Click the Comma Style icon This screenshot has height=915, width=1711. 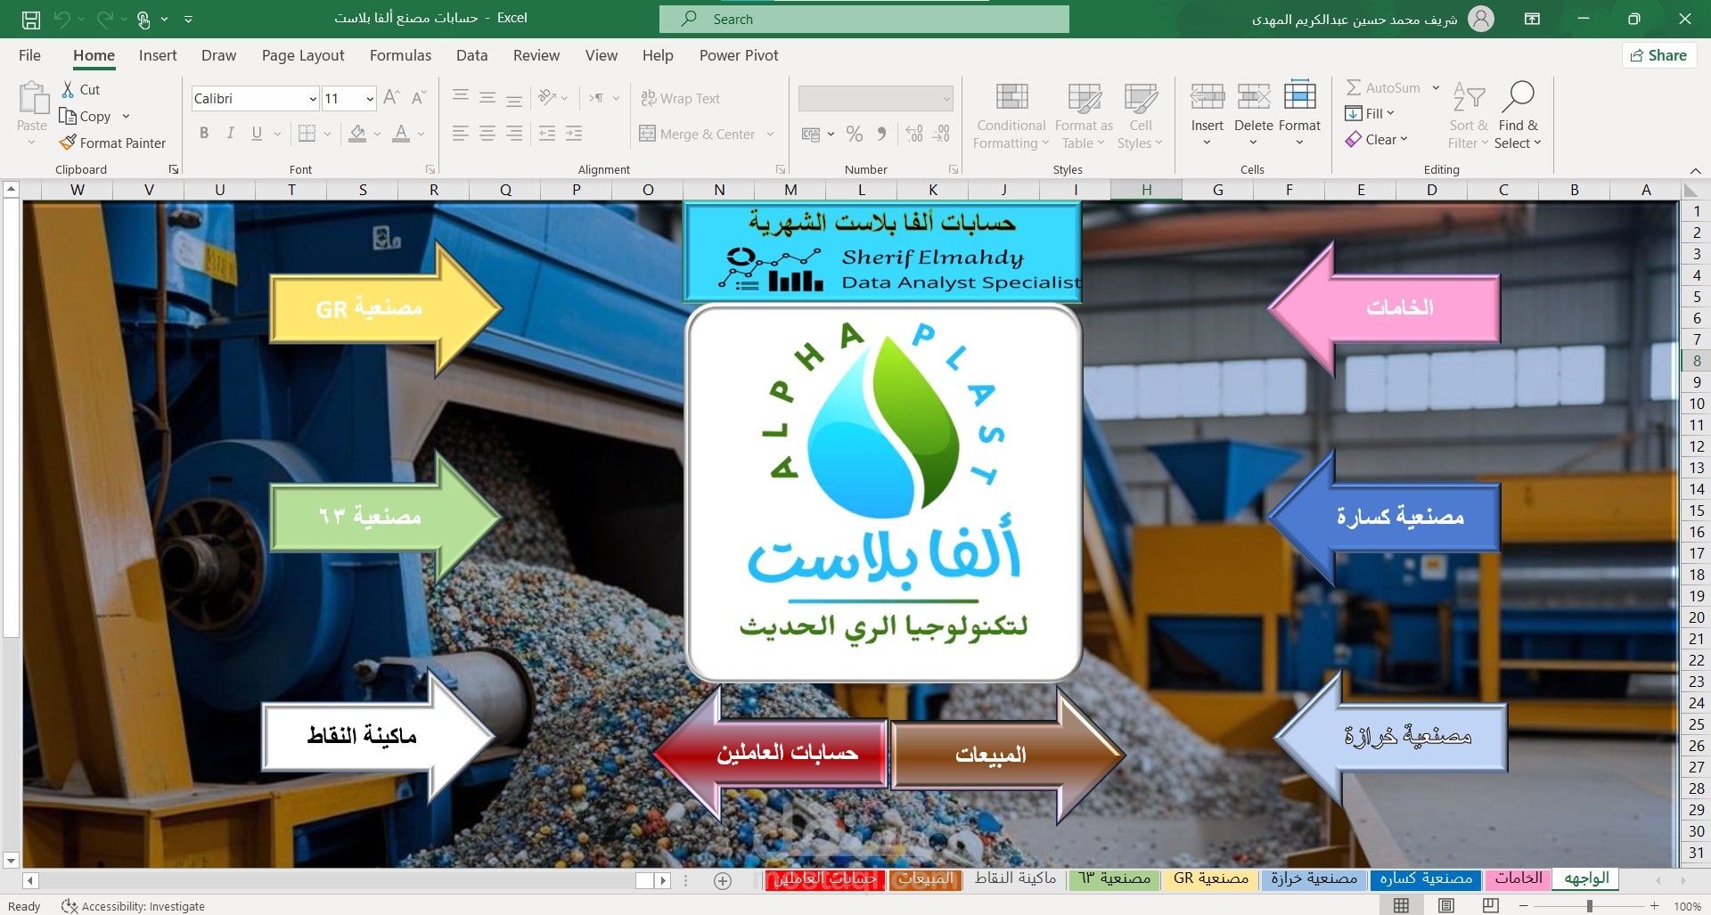tap(880, 134)
